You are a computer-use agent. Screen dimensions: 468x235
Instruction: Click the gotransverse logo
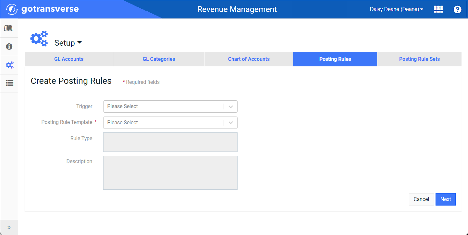[x=43, y=9]
